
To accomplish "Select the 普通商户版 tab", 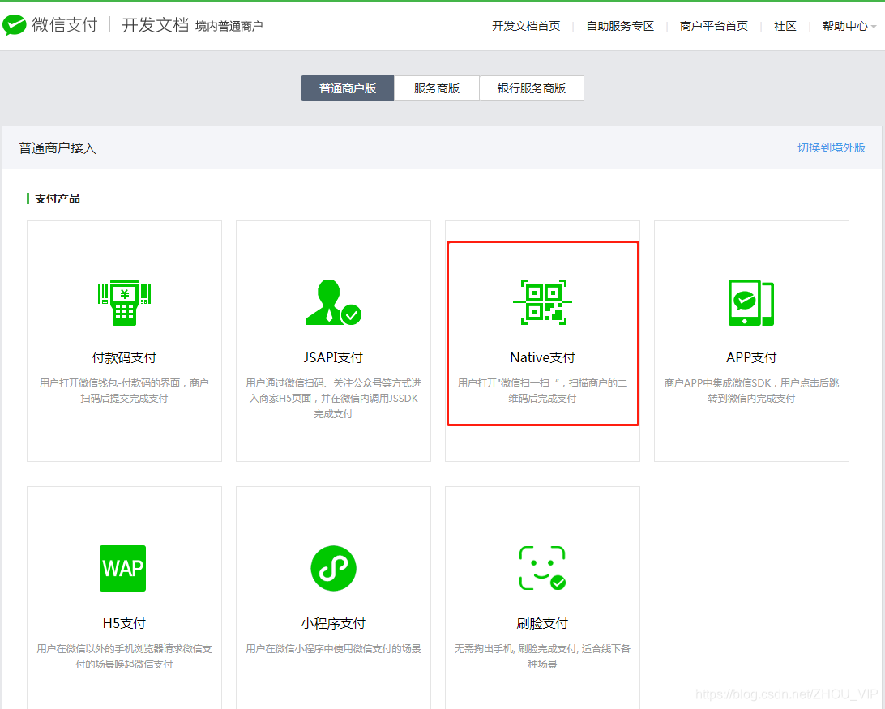I will click(x=347, y=88).
